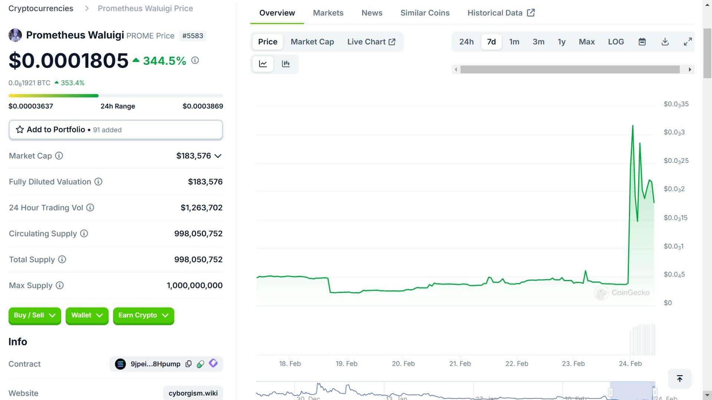Click the $1,263,702 trading volume value
Image resolution: width=712 pixels, height=400 pixels.
201,207
